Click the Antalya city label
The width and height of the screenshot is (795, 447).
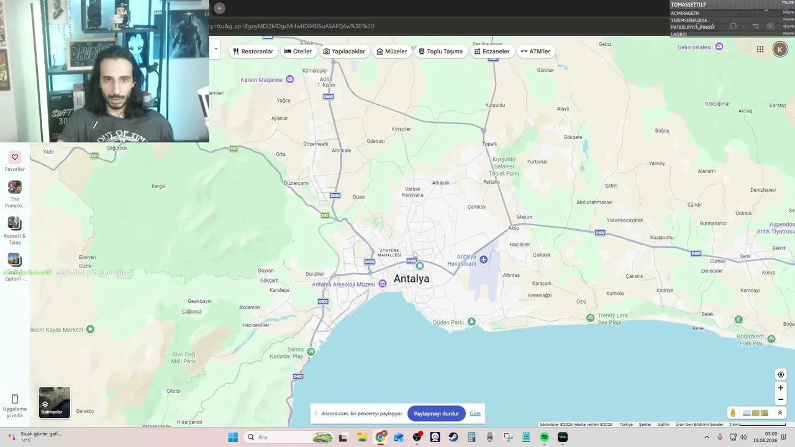click(x=411, y=279)
